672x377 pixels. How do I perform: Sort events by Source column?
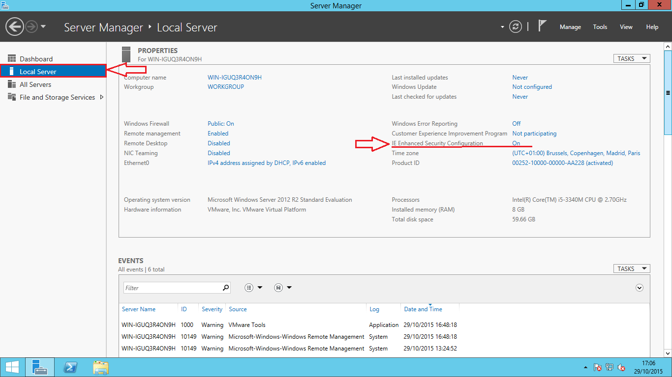pyautogui.click(x=238, y=309)
